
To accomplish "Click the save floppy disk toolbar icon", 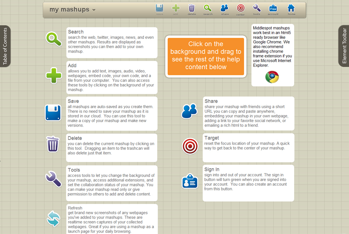I will click(160, 9).
